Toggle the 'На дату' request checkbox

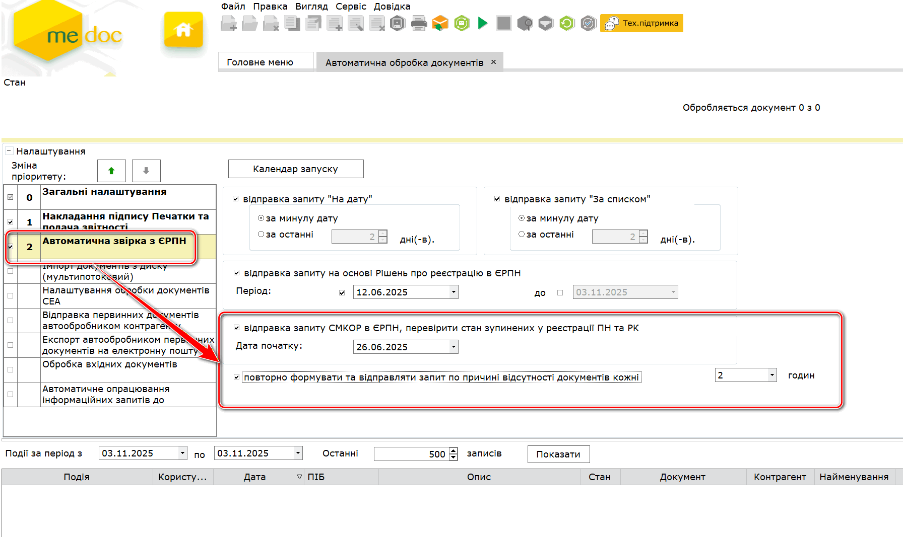[236, 199]
